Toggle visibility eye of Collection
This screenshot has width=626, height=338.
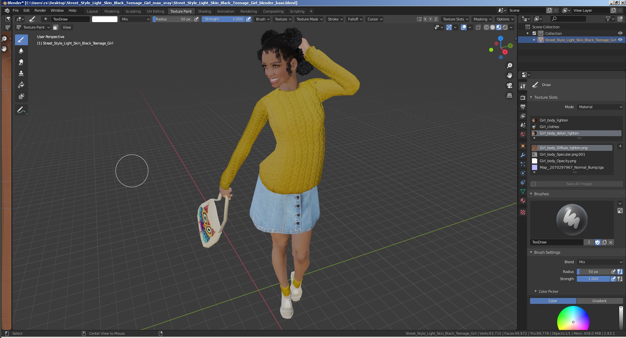point(620,33)
